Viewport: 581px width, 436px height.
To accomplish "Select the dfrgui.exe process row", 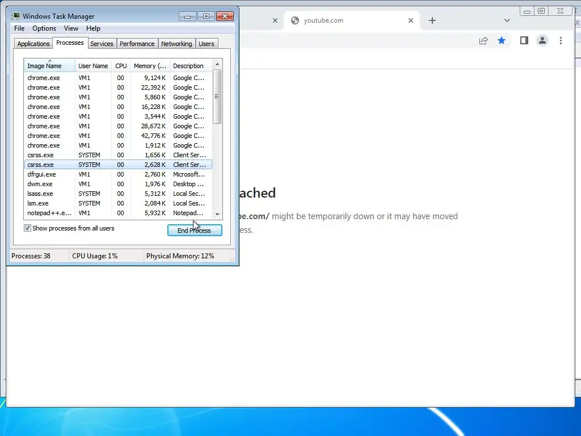I will 118,174.
